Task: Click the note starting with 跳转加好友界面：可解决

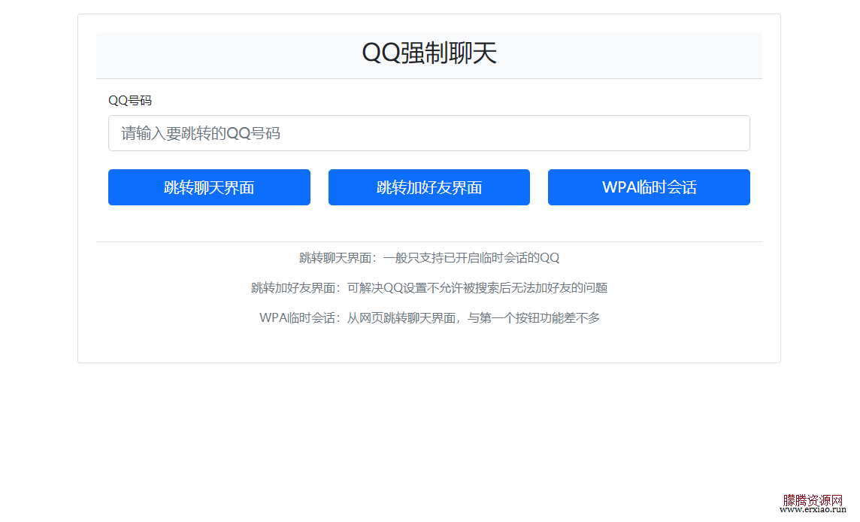Action: tap(429, 287)
